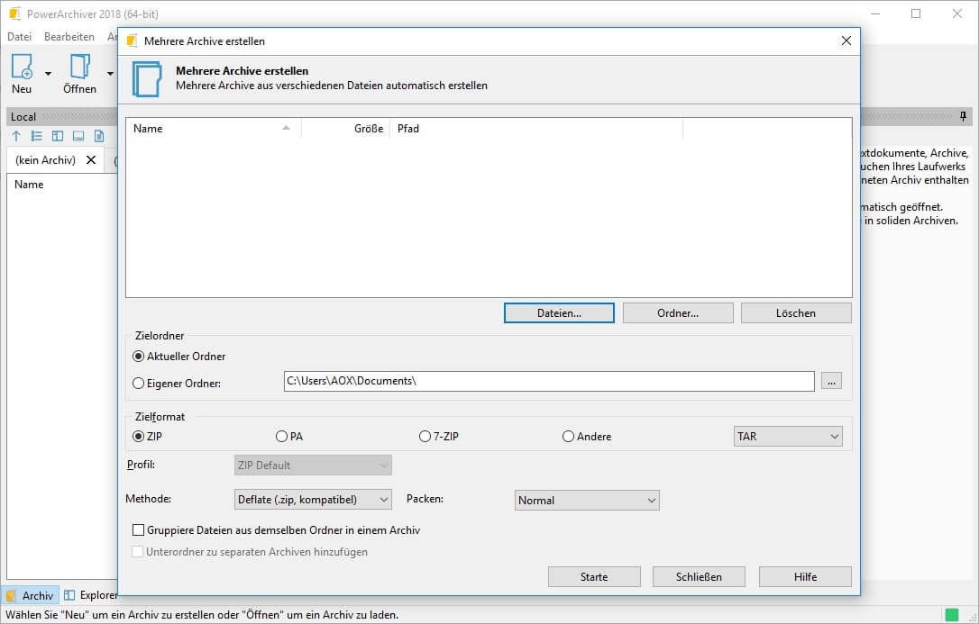
Task: Select the 7-ZIP format radio button
Action: [425, 437]
